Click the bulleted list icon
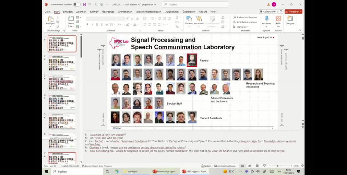 click(145, 18)
